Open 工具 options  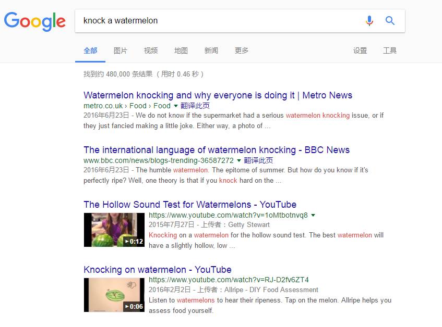pos(390,51)
